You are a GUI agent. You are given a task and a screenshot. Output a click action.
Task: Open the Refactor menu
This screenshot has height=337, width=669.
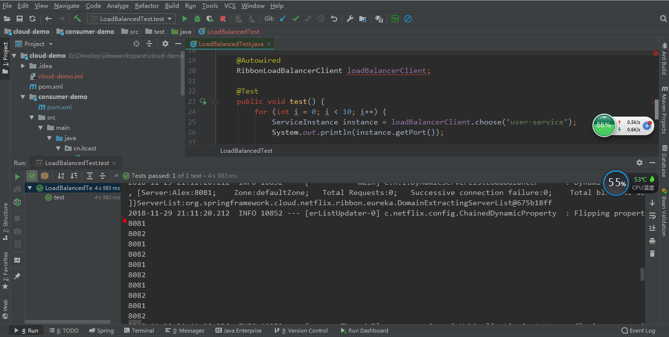(147, 6)
